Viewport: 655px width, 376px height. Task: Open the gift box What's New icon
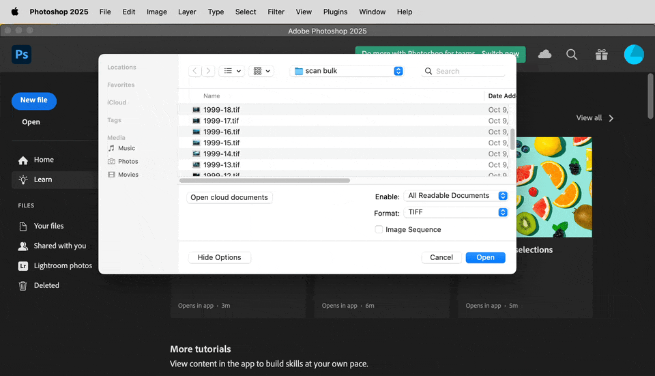tap(602, 55)
